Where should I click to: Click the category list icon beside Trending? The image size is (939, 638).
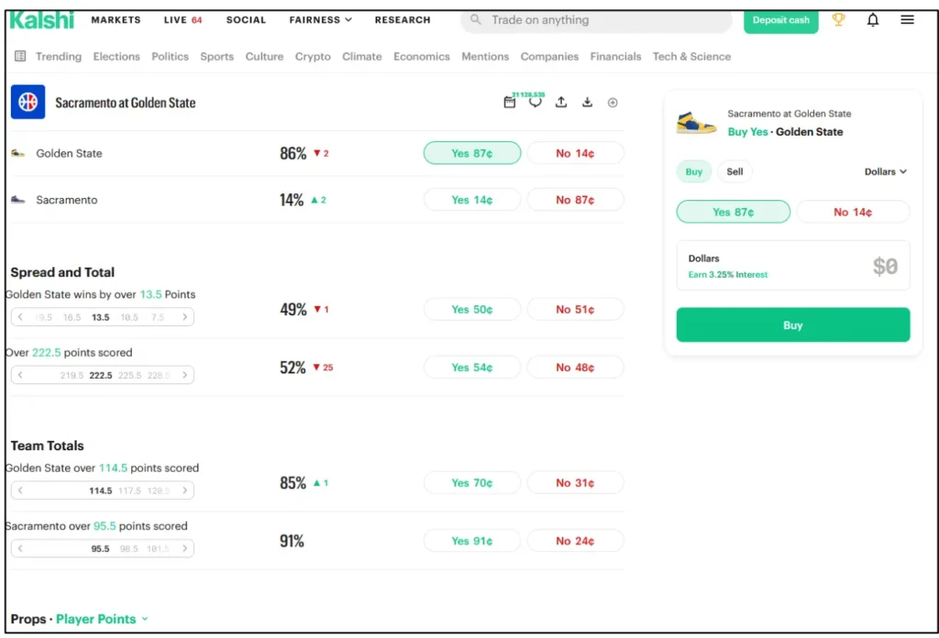20,56
